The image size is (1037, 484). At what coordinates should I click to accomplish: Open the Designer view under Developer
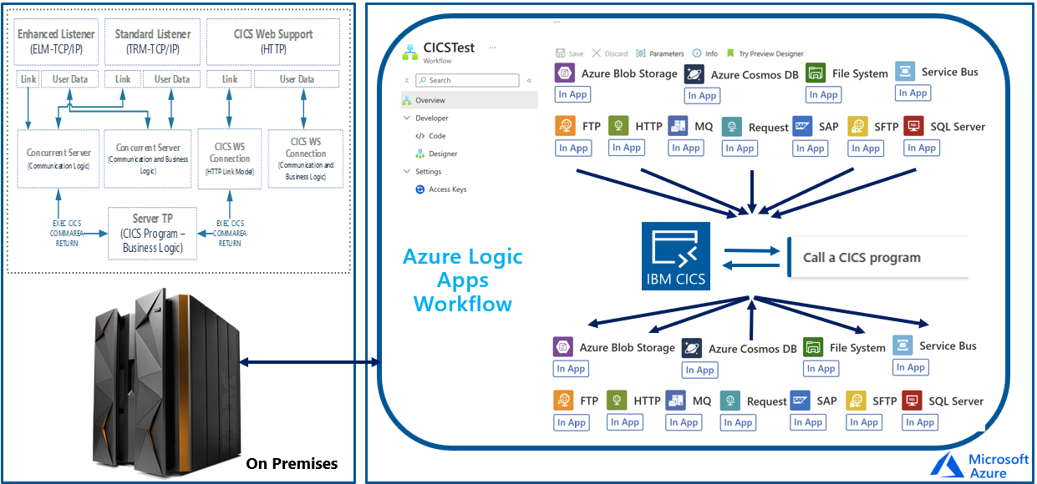click(x=436, y=154)
